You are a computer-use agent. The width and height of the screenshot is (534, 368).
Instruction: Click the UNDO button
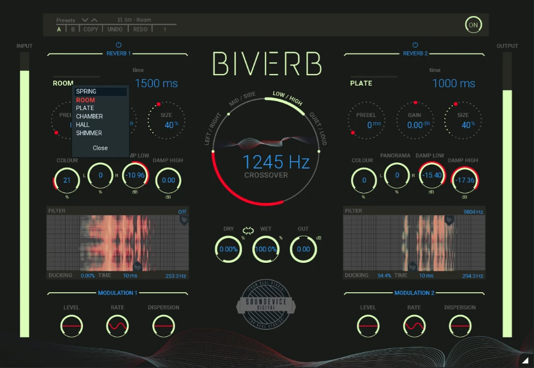(x=115, y=29)
